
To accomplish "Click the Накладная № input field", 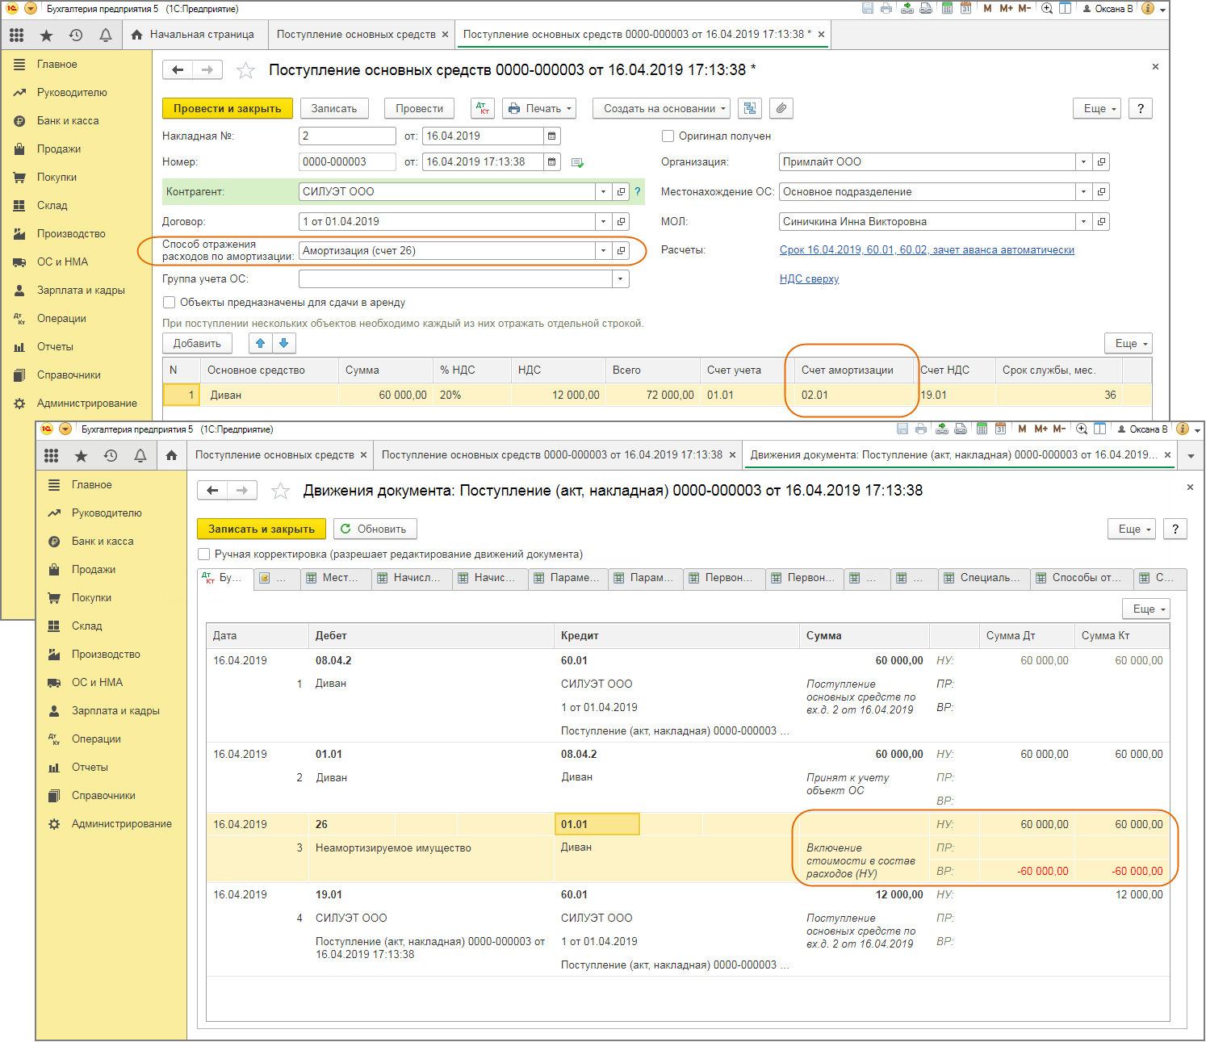I will (347, 136).
